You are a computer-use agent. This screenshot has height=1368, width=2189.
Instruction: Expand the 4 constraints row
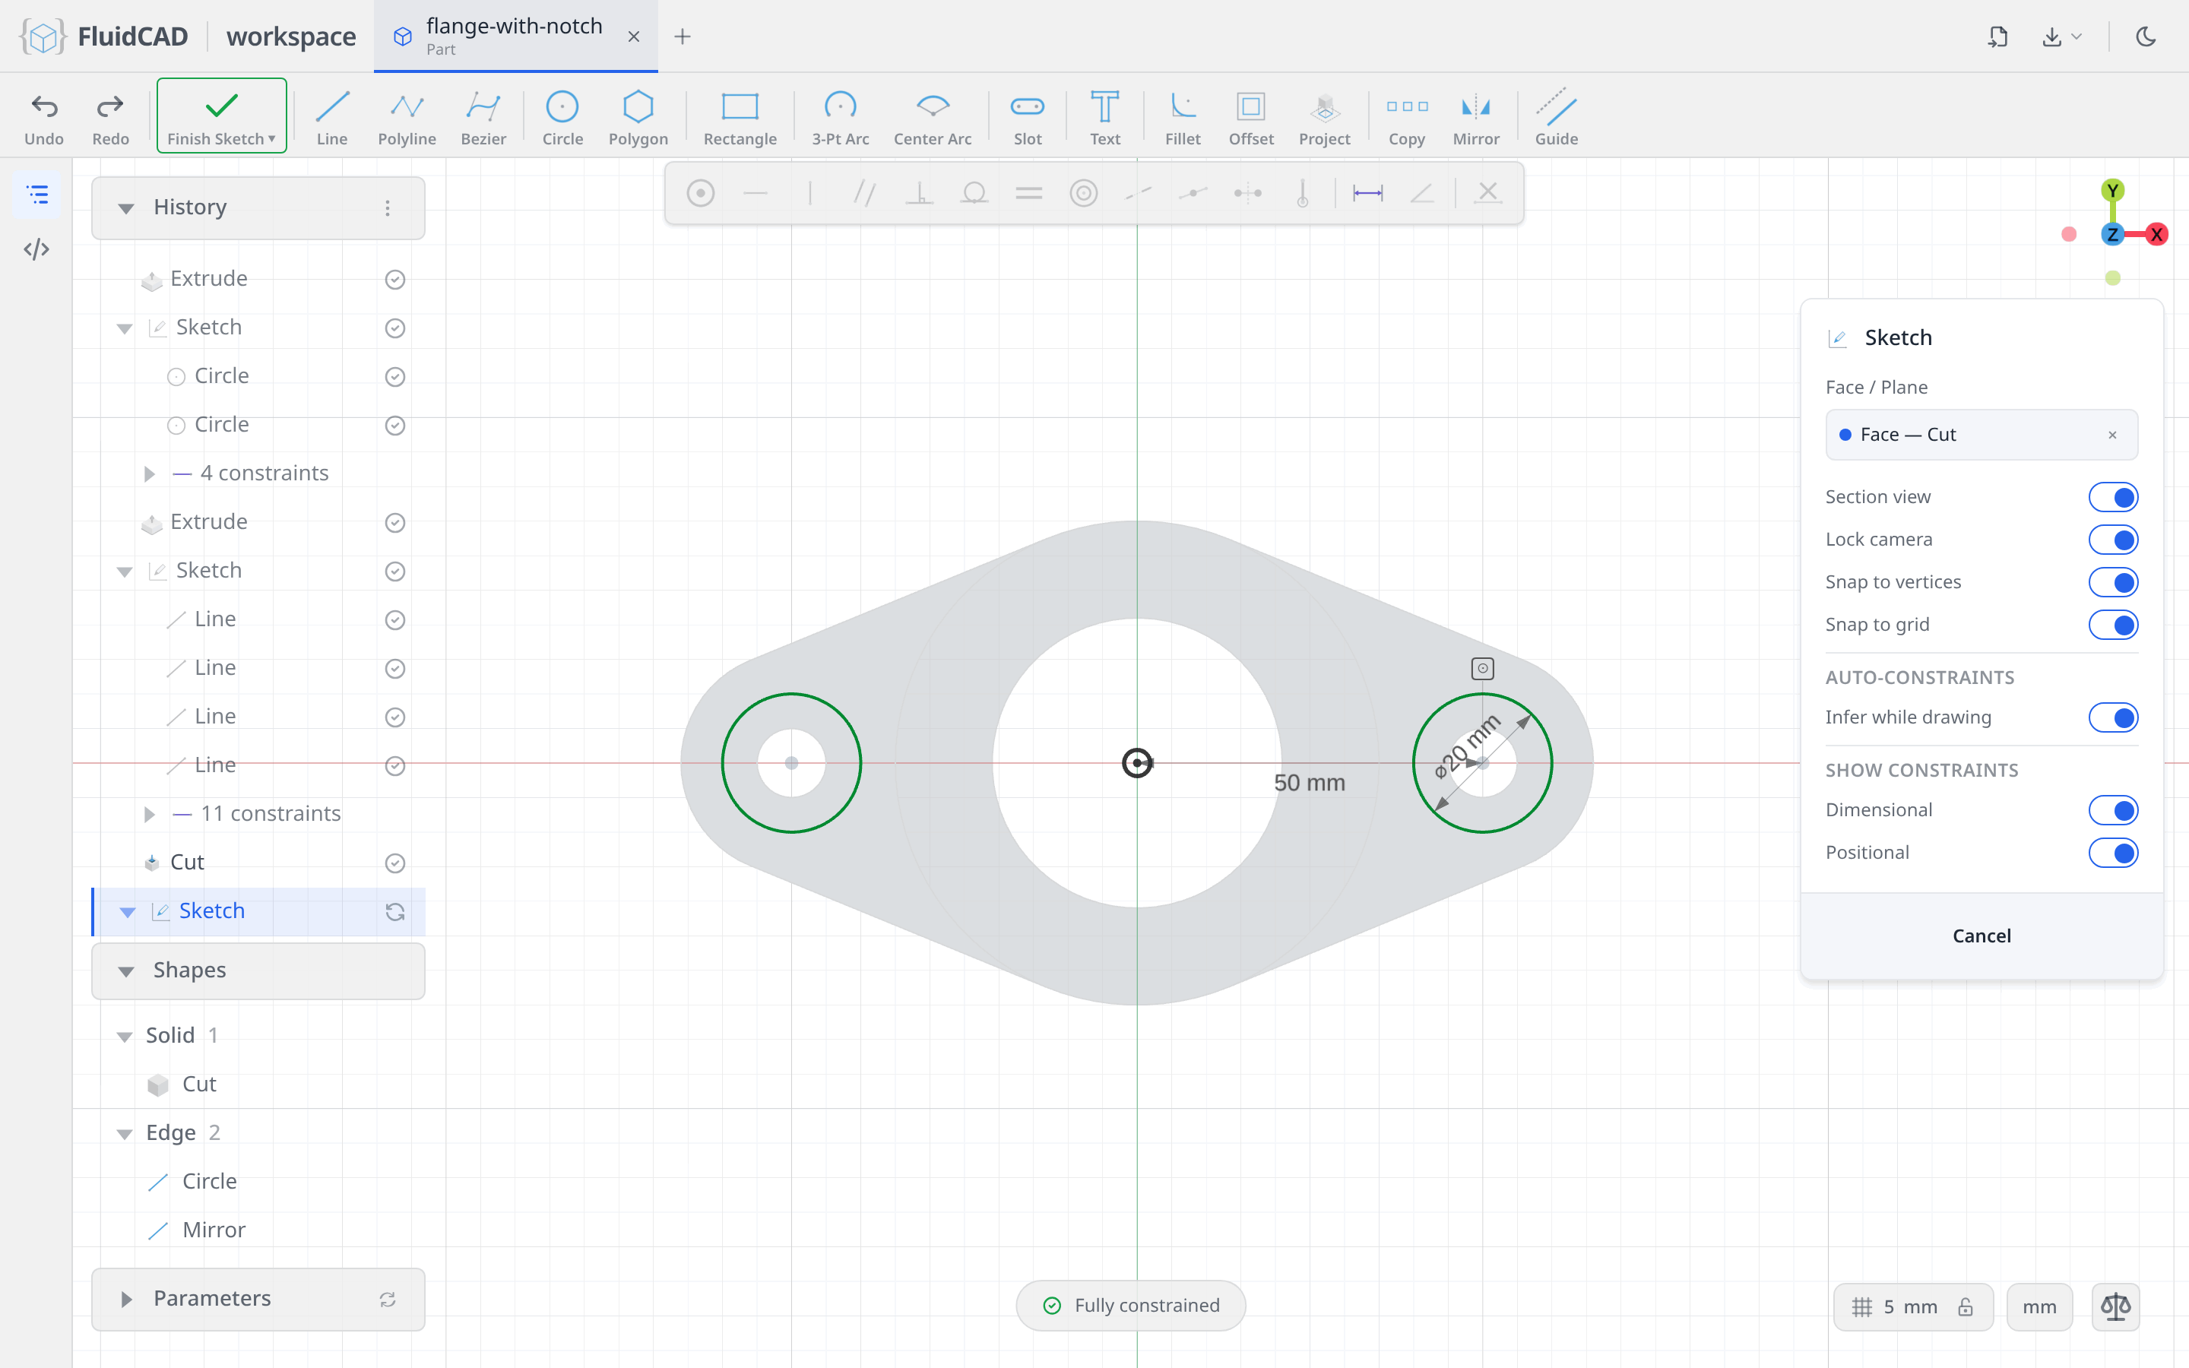tap(149, 473)
